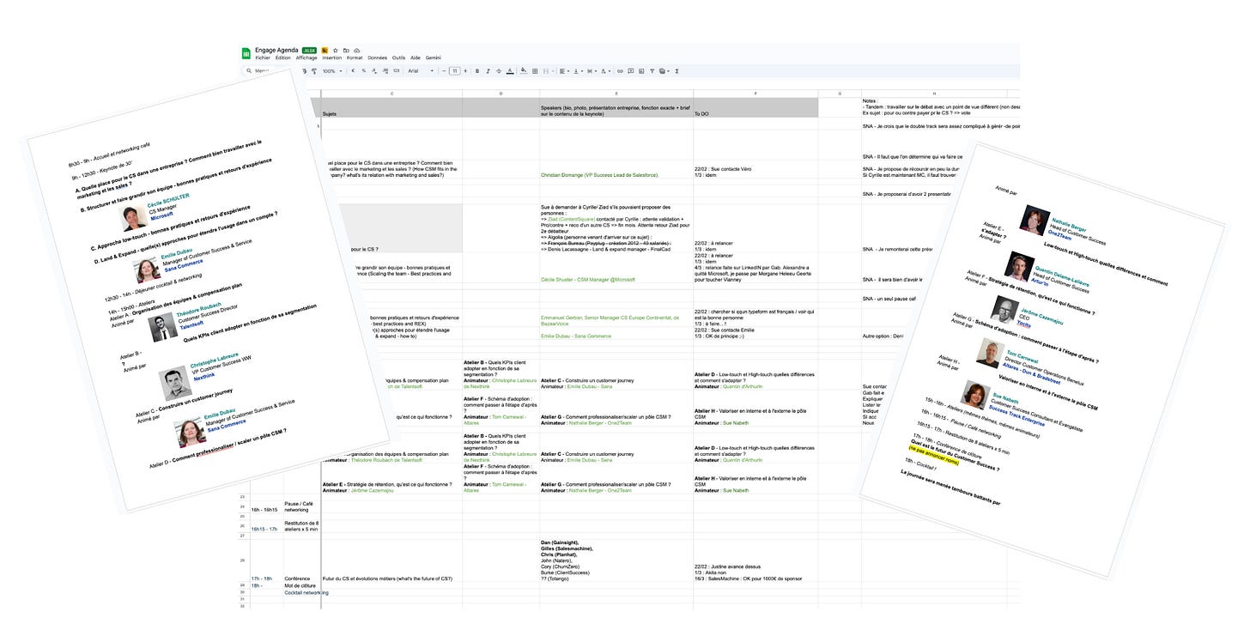Toggle italic formatting
Viewport: 1250px width, 630px height.
pyautogui.click(x=488, y=70)
